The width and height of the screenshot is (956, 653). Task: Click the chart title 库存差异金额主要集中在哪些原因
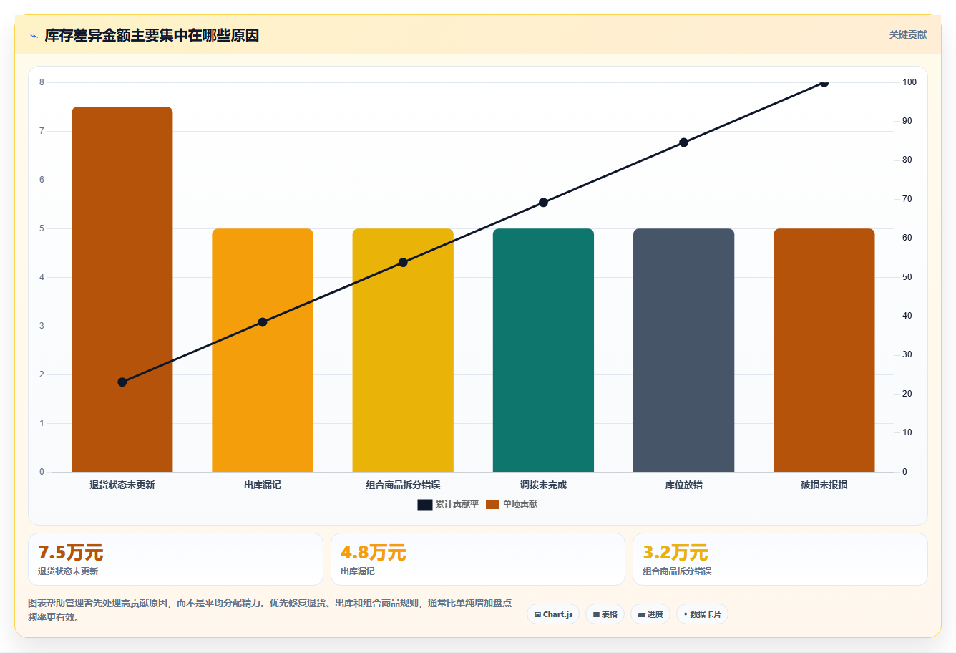(x=152, y=35)
